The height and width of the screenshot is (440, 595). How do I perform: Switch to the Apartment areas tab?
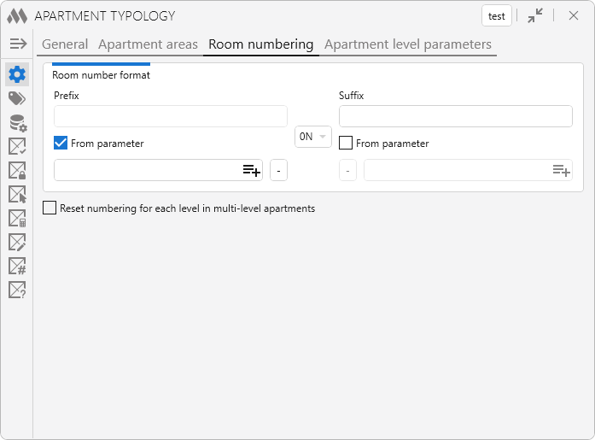click(x=148, y=44)
